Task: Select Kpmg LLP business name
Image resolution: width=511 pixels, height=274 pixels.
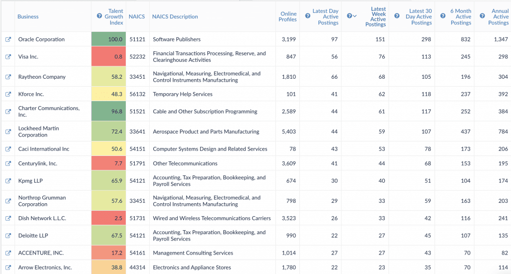Action: pyautogui.click(x=30, y=181)
